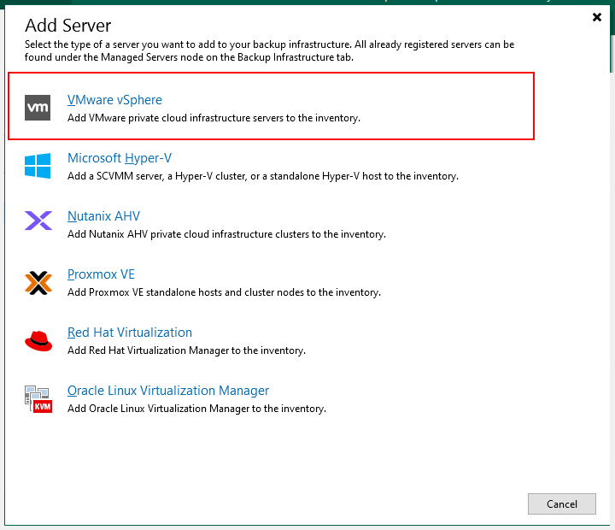Click Proxmox VE standalone hosts description
Screen dimensions: 615x530
[x=224, y=292]
